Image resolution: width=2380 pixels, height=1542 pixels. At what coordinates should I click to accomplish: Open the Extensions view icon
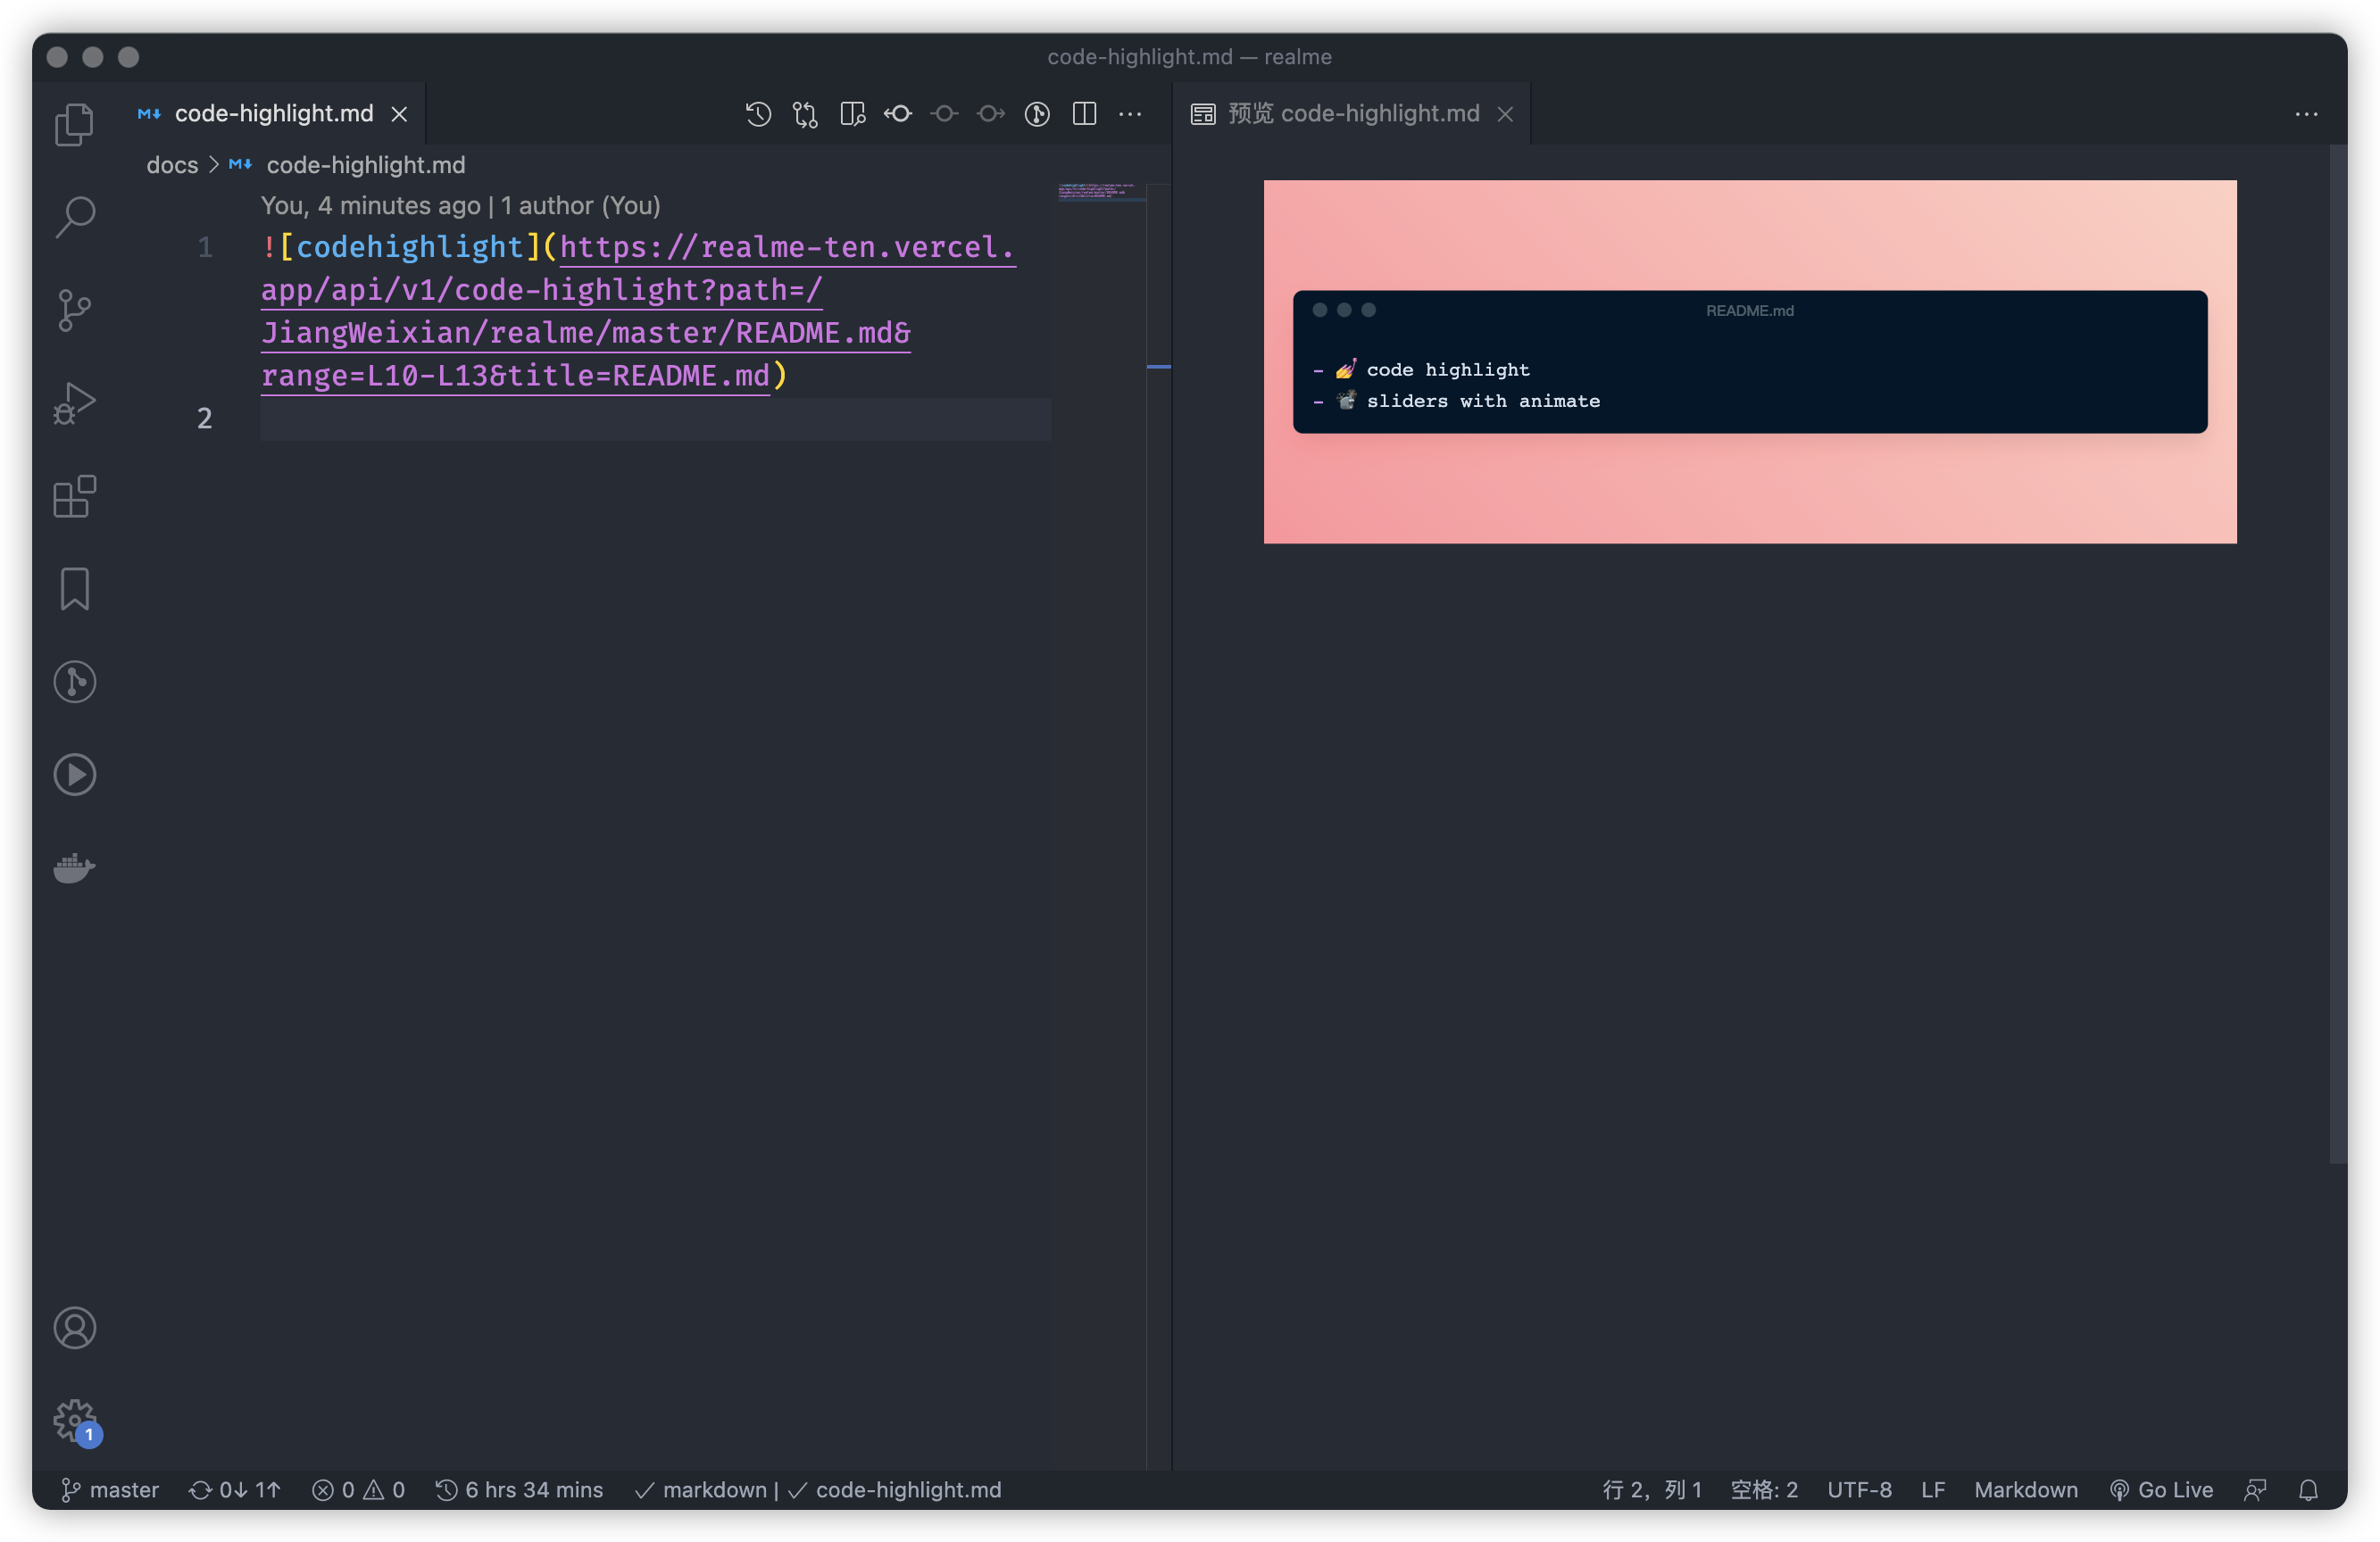pyautogui.click(x=74, y=497)
